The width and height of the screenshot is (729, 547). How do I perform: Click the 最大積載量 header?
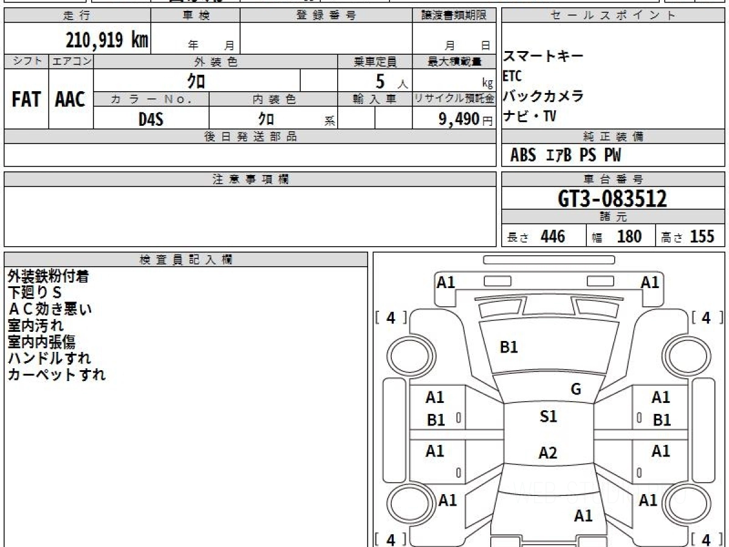(454, 61)
